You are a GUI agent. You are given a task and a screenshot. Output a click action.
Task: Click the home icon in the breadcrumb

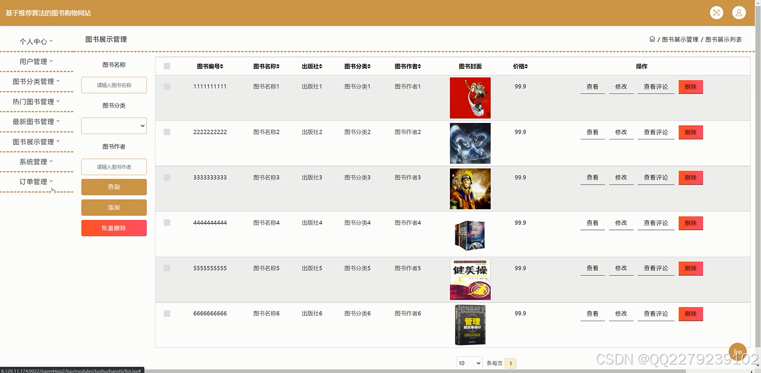pyautogui.click(x=652, y=39)
